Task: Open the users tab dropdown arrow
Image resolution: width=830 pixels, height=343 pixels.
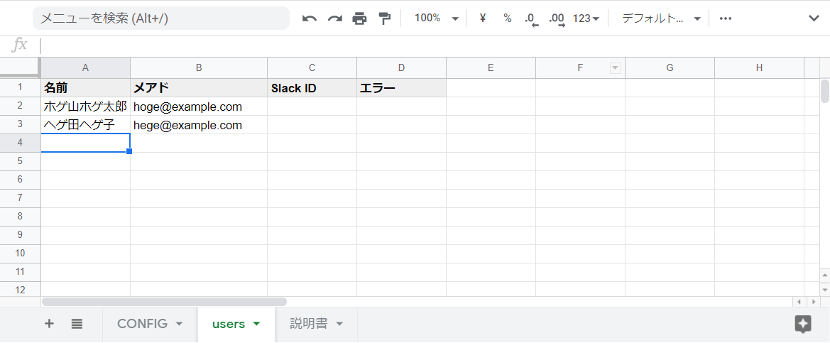Action: click(x=257, y=323)
